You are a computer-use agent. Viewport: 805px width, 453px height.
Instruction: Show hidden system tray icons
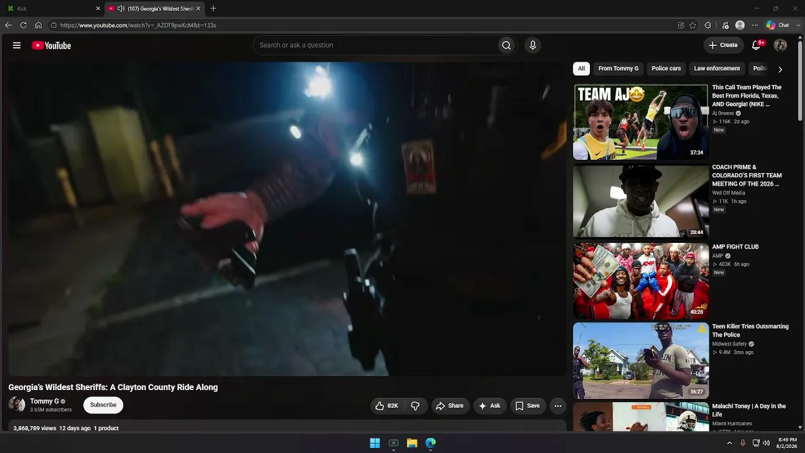(x=730, y=443)
